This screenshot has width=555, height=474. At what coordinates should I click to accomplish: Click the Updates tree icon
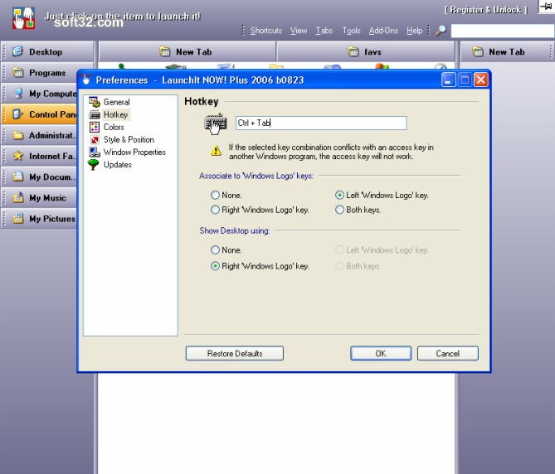coord(93,165)
